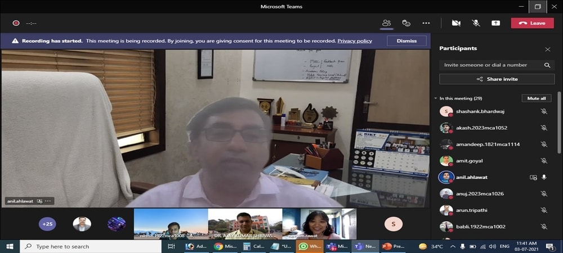Open the show participants icon
Image resolution: width=563 pixels, height=253 pixels.
click(x=386, y=23)
